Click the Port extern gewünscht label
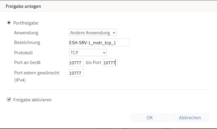217x129 pixels. [37, 73]
